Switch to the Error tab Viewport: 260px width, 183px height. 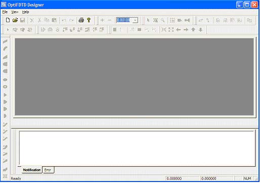48,170
